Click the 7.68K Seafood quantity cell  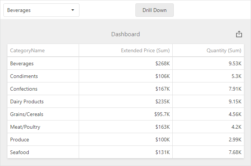[235, 152]
